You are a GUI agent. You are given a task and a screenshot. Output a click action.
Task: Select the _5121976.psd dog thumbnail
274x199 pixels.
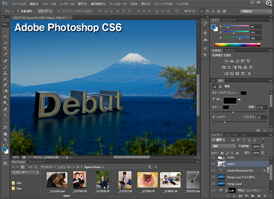tap(57, 180)
